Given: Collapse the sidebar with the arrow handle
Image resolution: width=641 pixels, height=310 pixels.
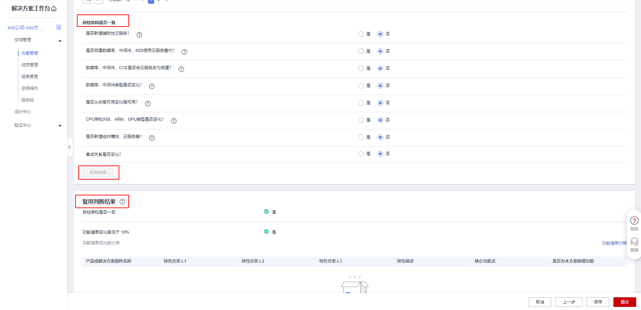Looking at the screenshot, I should pyautogui.click(x=70, y=147).
